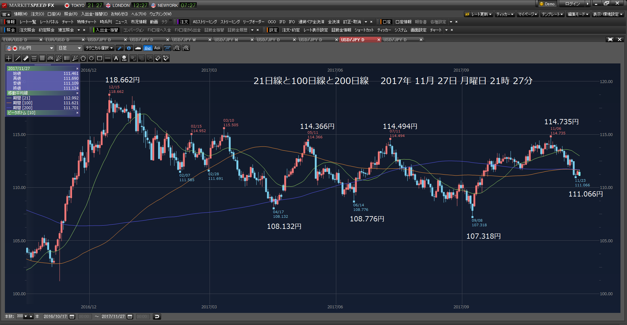The image size is (627, 325).
Task: Close the ピークボトム [10] legend section
Action: 77,113
